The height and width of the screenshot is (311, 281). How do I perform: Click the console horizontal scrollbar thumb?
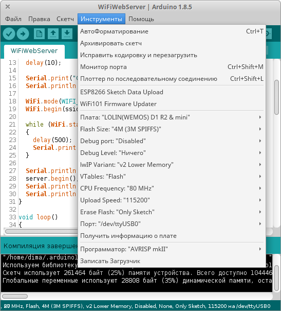[x=15, y=296]
